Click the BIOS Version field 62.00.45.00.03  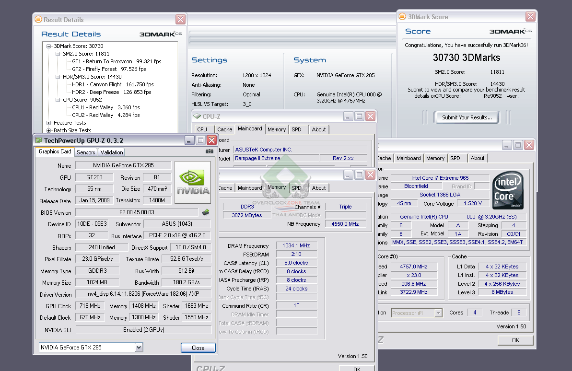click(x=137, y=212)
